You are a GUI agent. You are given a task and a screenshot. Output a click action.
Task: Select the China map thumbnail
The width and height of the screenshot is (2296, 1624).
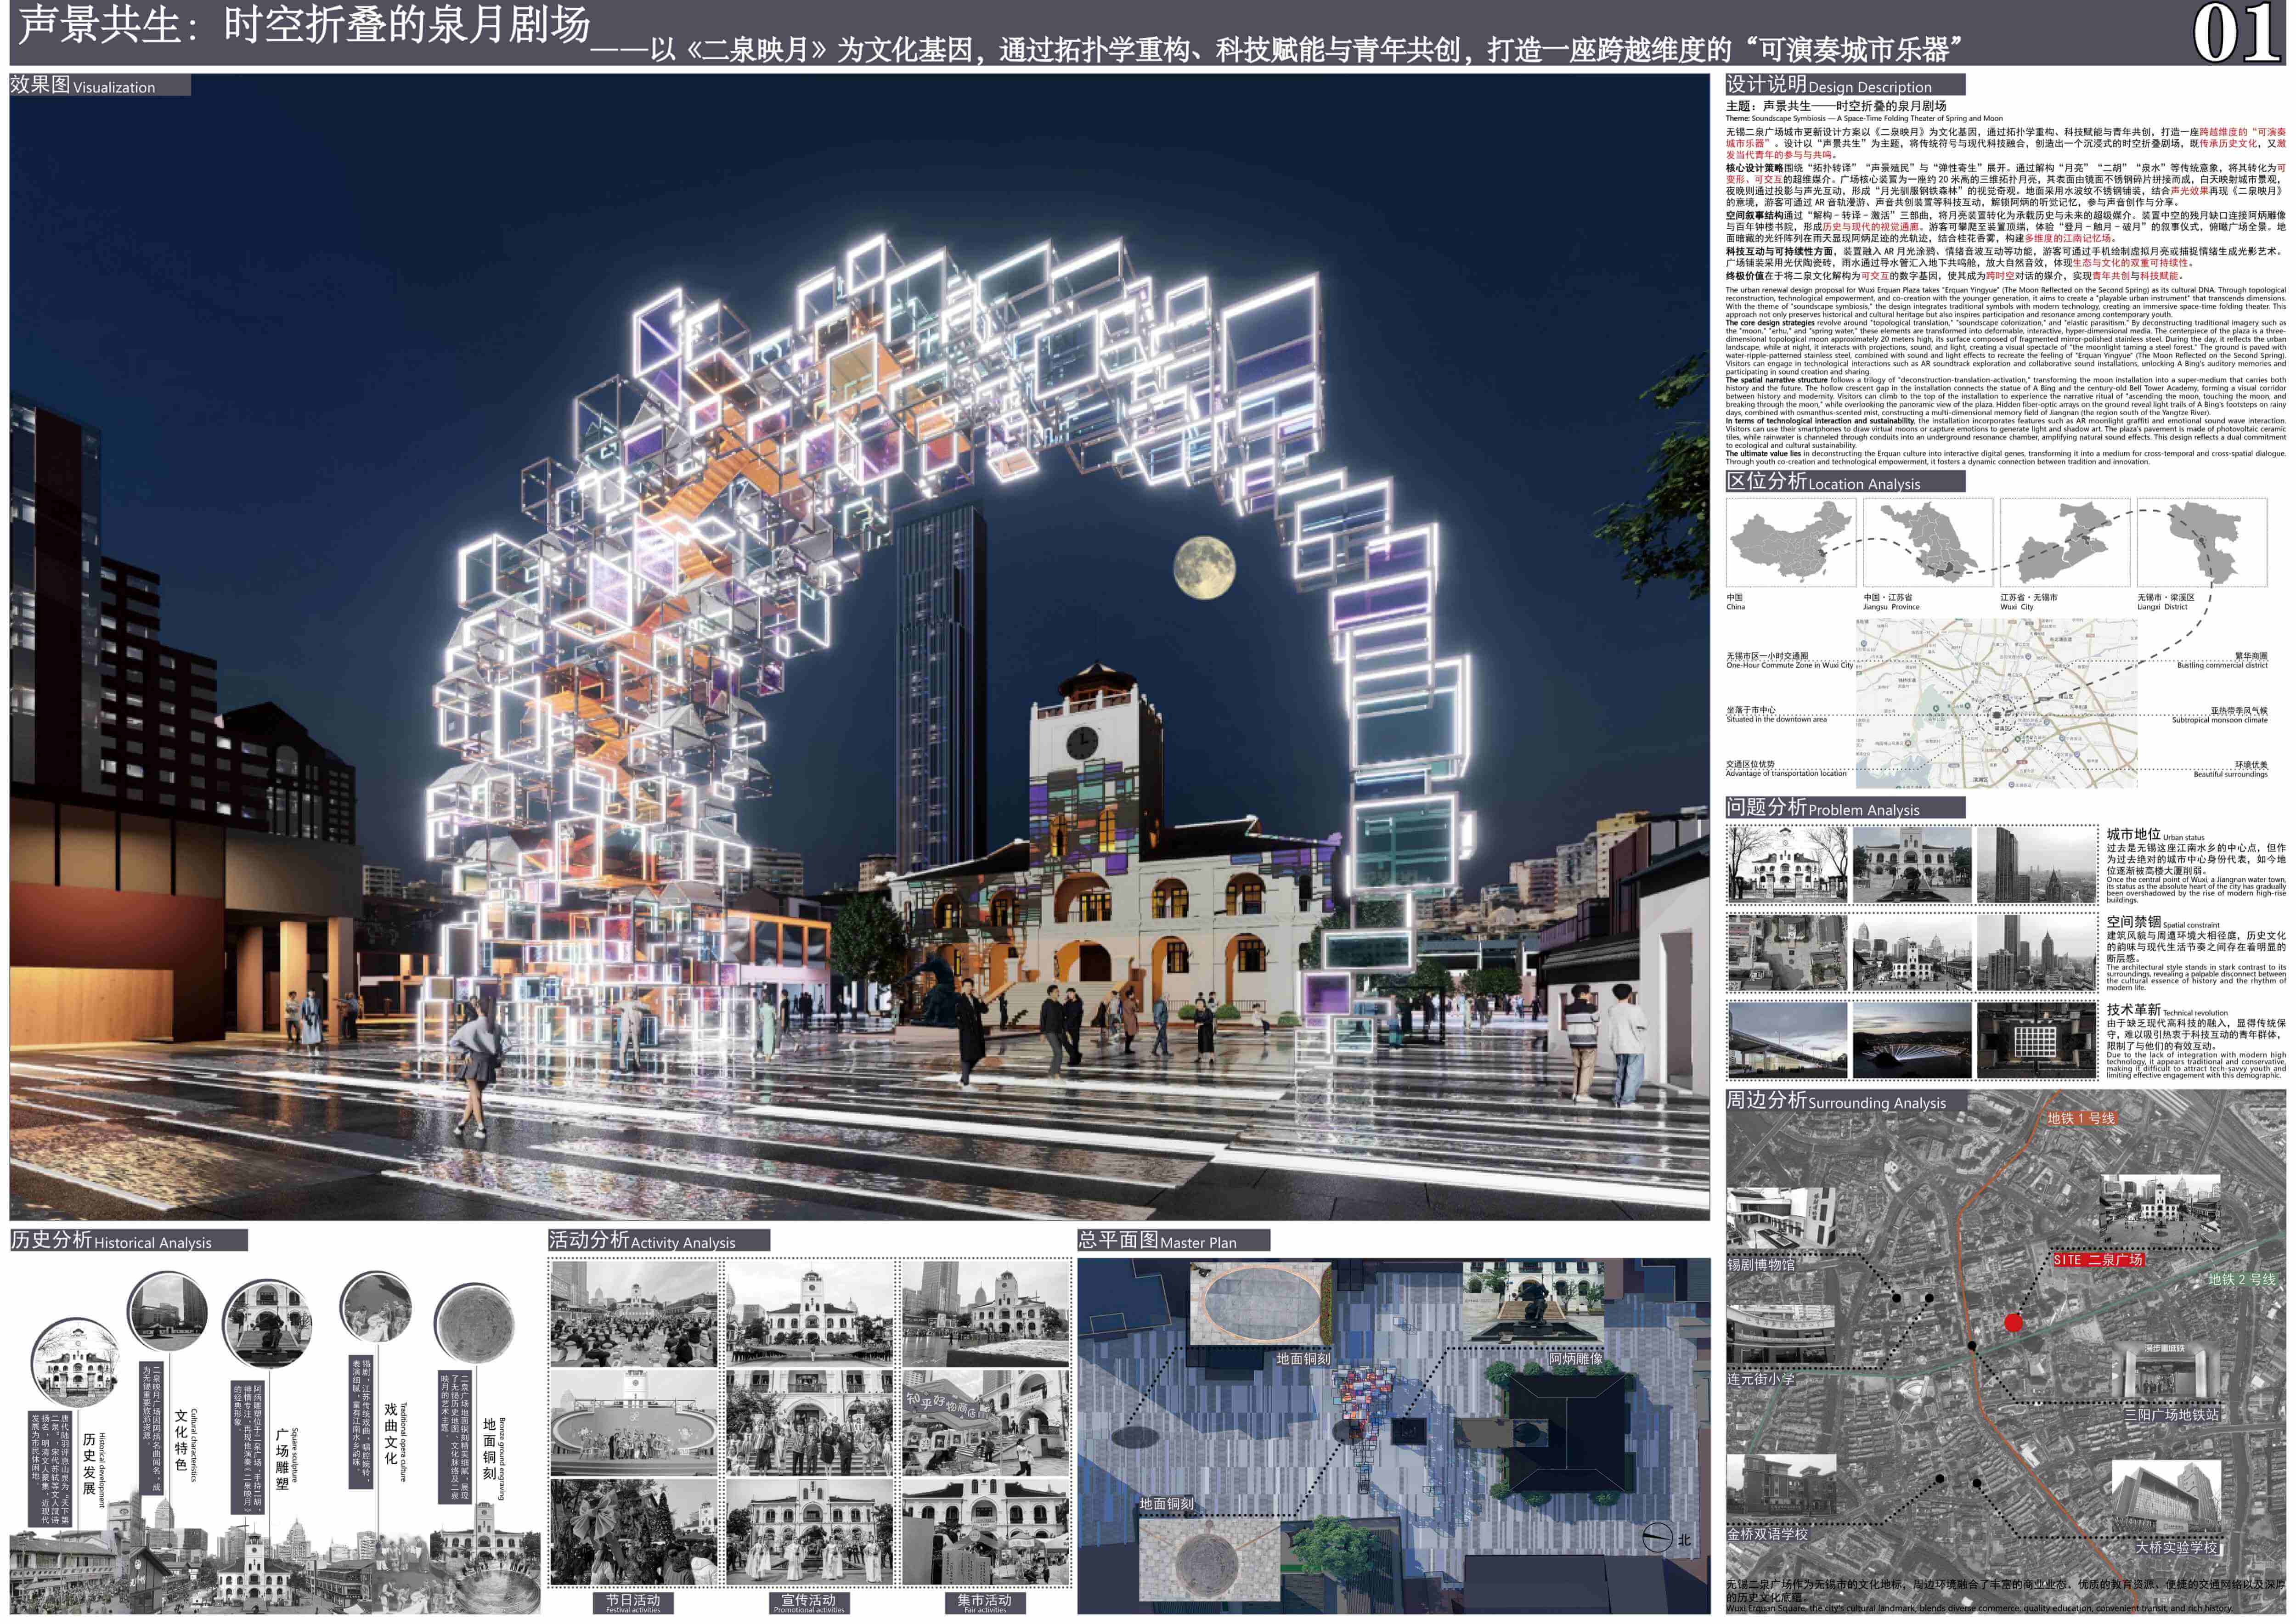click(x=1790, y=543)
